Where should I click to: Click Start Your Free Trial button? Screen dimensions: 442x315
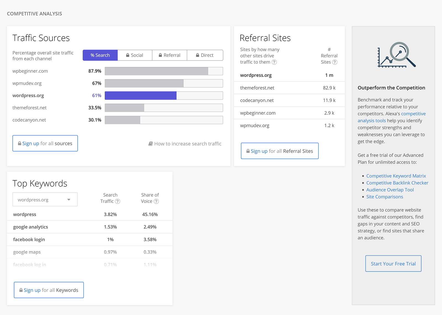tap(393, 264)
